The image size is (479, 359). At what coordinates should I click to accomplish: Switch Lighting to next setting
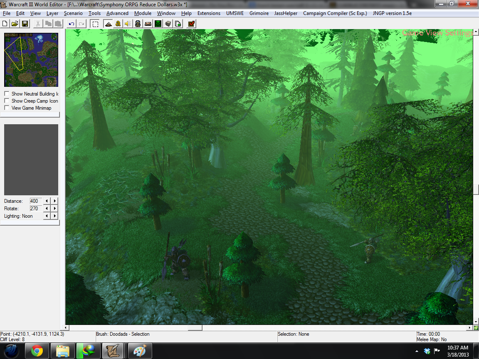55,216
